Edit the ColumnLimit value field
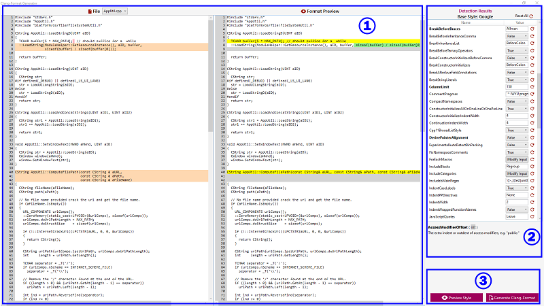Screen dimensions: 544x306 coord(517,87)
